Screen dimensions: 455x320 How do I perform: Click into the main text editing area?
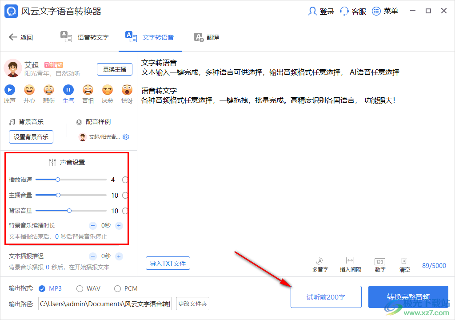(295, 154)
